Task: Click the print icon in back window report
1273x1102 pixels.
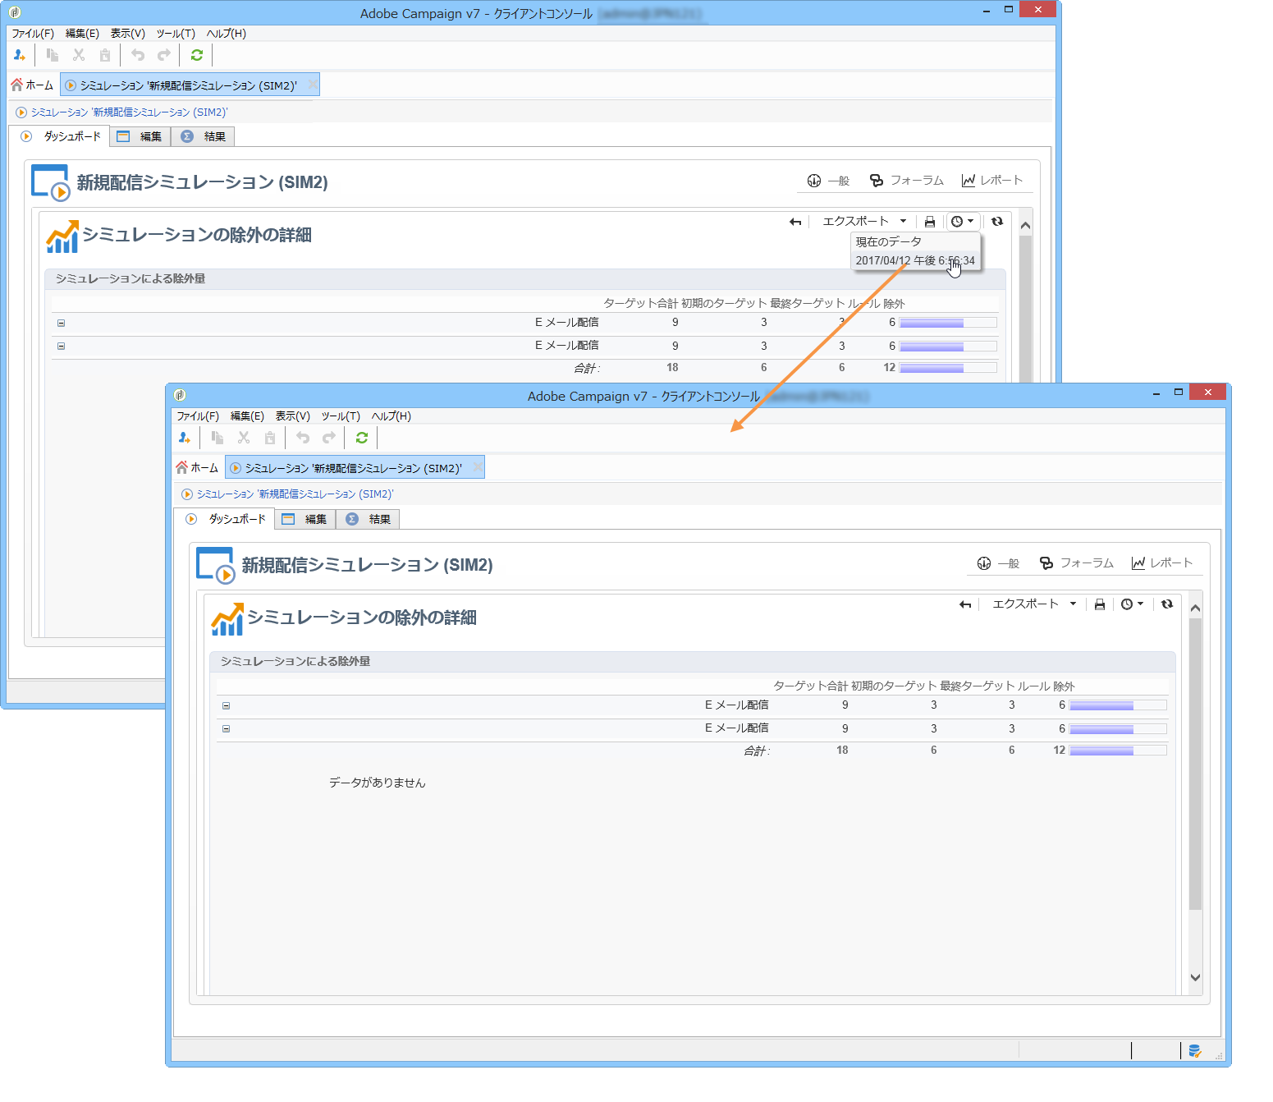Action: tap(930, 222)
